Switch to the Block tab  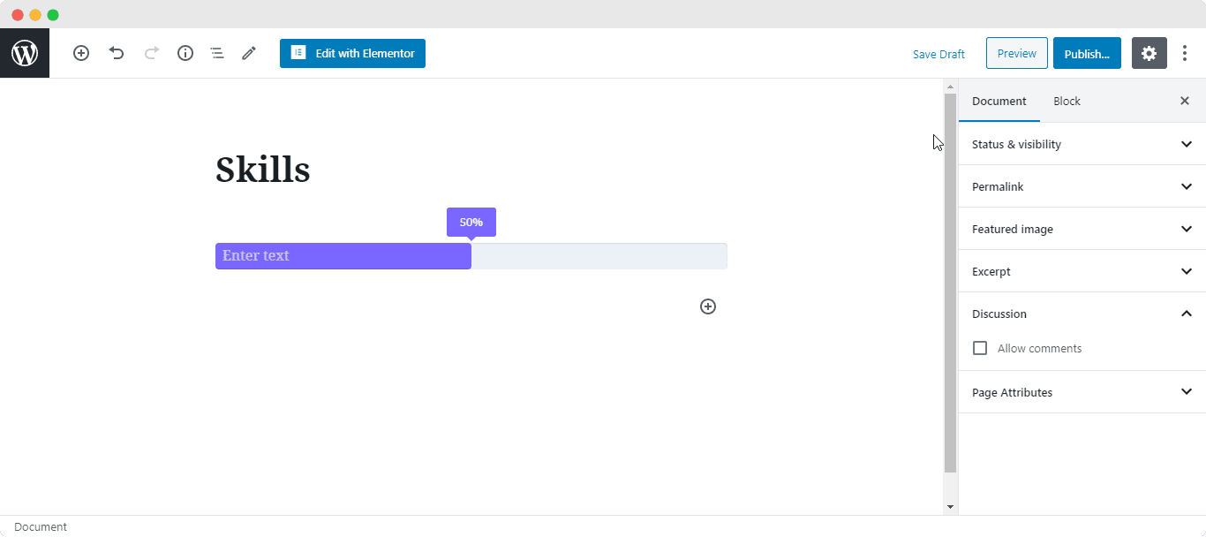[1067, 101]
